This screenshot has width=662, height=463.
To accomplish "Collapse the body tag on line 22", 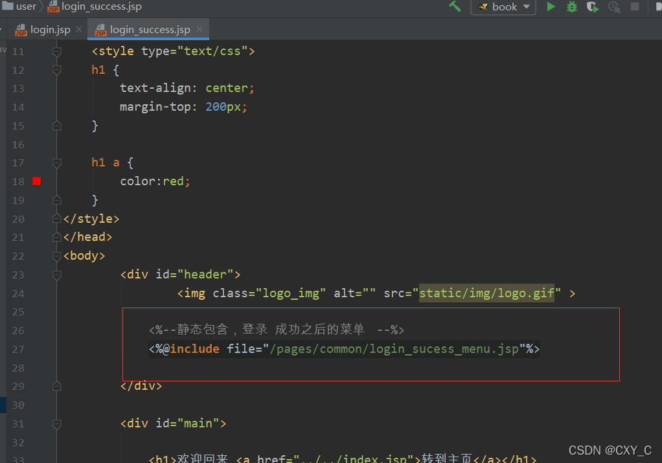I will click(x=56, y=256).
